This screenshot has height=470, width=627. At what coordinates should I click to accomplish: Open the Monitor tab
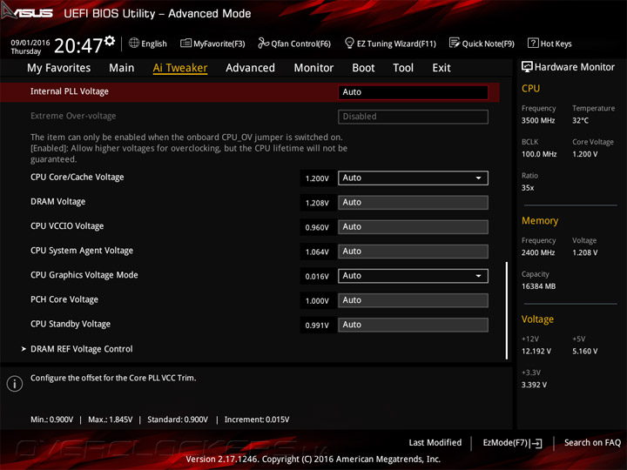(x=313, y=68)
